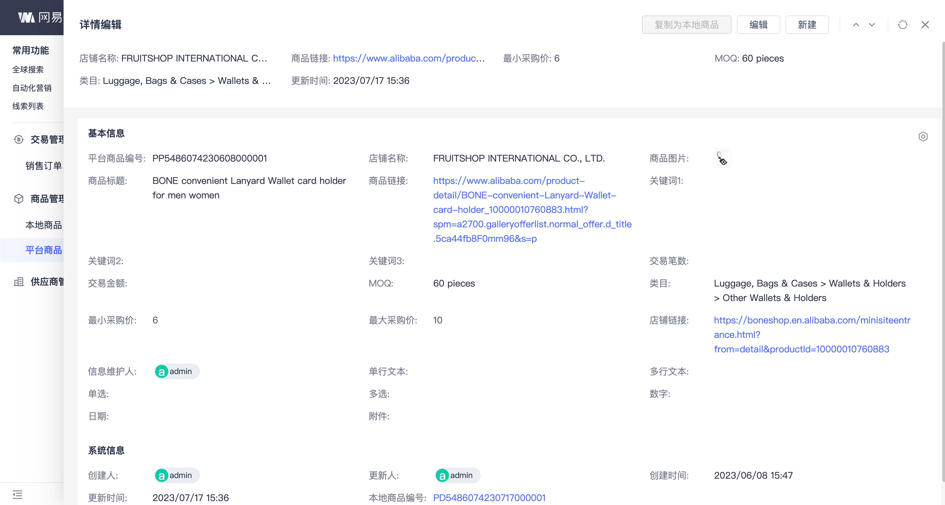The image size is (945, 505).
Task: Click the product title BONE convenient Lanyard Wallet
Action: coord(249,188)
